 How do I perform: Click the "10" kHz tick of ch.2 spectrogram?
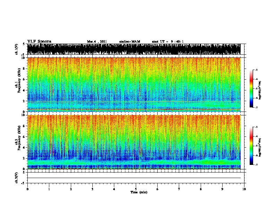click(24, 115)
